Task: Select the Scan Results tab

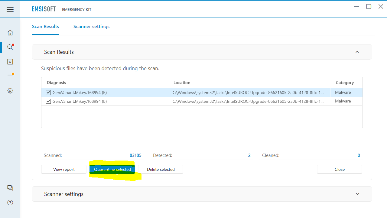Action: click(45, 27)
